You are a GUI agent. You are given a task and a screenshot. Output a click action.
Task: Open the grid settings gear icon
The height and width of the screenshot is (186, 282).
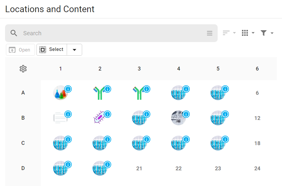coord(23,69)
